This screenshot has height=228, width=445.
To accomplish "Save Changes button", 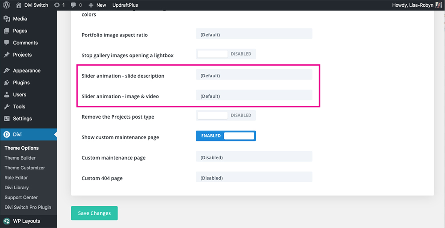I will 94,213.
